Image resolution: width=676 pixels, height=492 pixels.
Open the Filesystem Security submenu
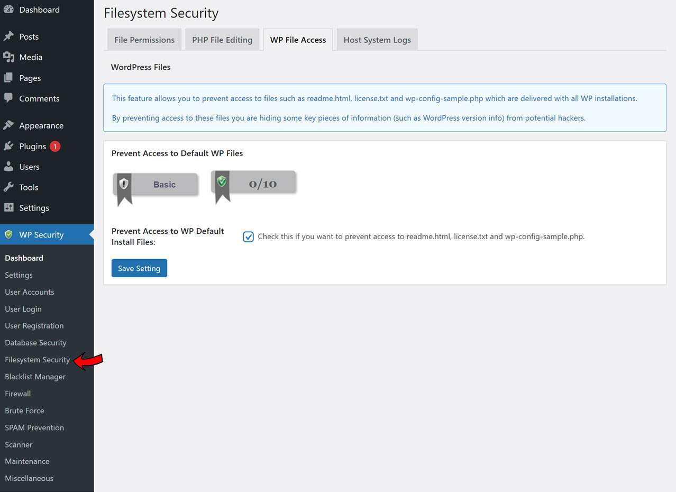[37, 360]
